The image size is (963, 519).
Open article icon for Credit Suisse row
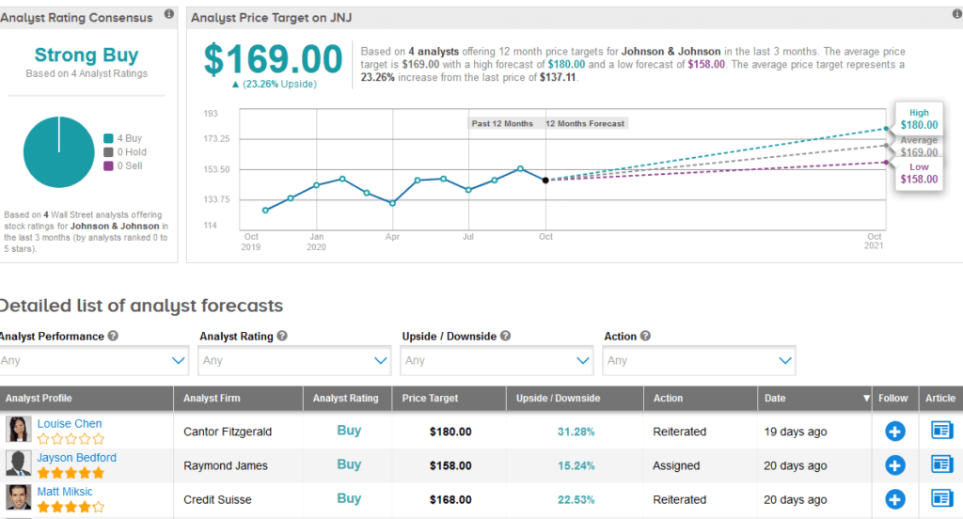tap(940, 498)
